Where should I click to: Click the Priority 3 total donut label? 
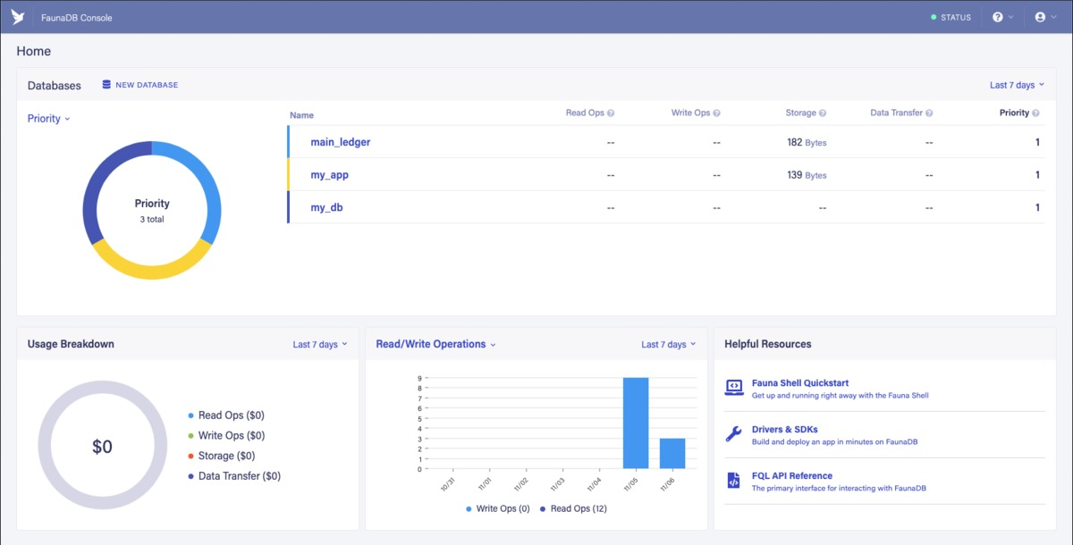[152, 210]
